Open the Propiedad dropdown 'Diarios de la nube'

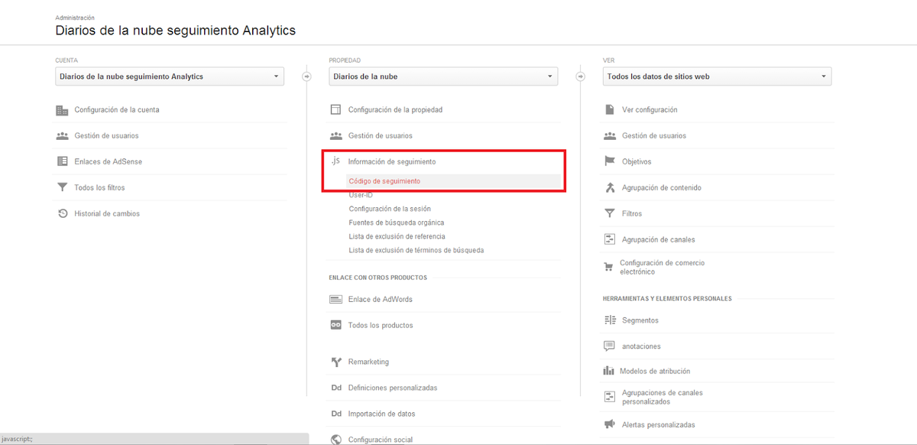443,76
